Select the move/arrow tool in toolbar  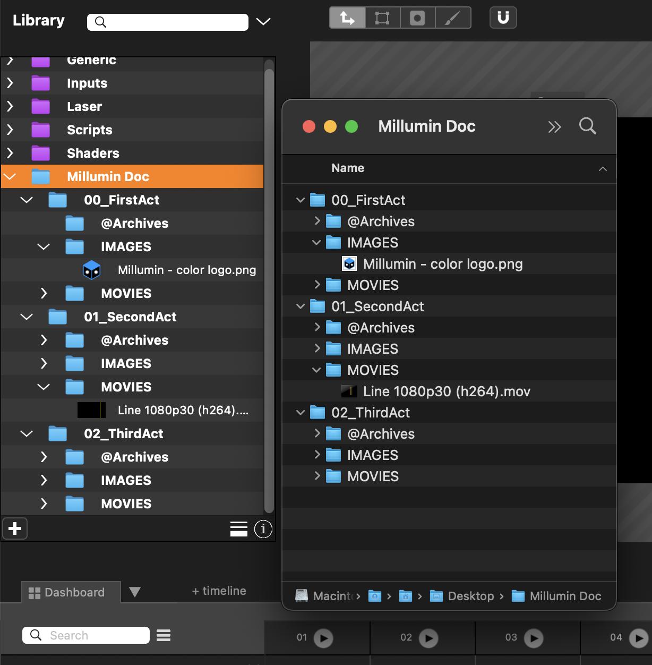[x=347, y=18]
